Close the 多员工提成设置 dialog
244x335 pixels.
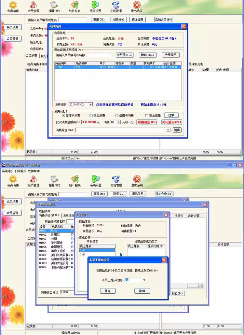(164, 260)
